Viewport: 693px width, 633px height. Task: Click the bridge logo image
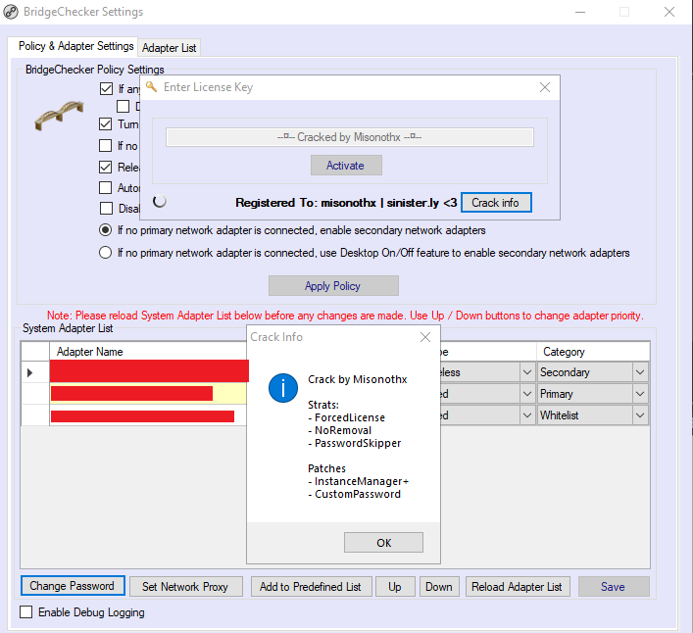click(59, 115)
